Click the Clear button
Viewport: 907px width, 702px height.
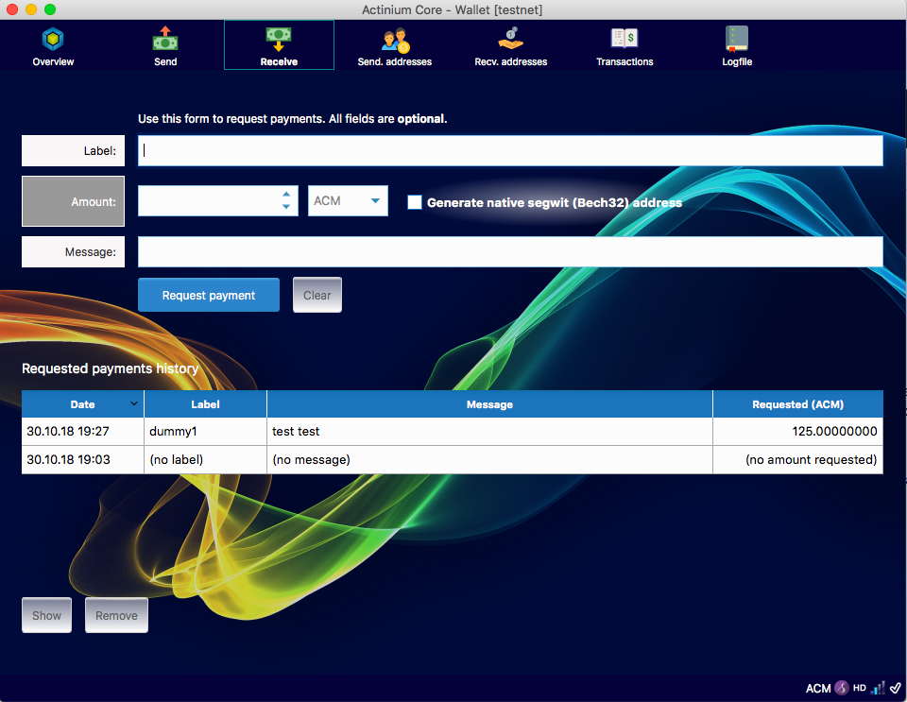pos(317,295)
